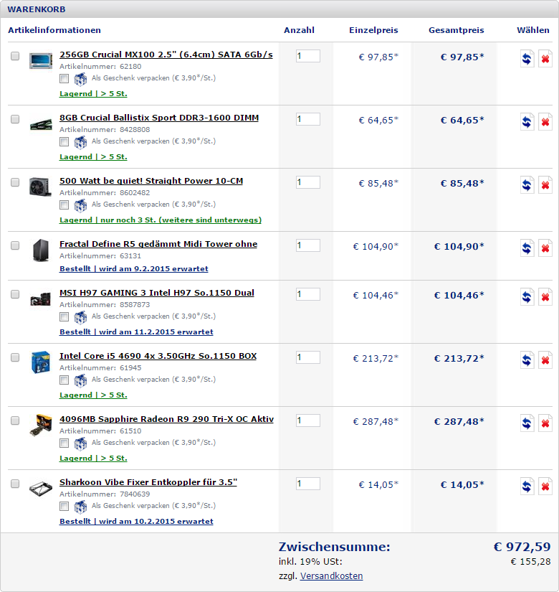
Task: Open Intel Core i5 4690 product link
Action: click(x=158, y=356)
